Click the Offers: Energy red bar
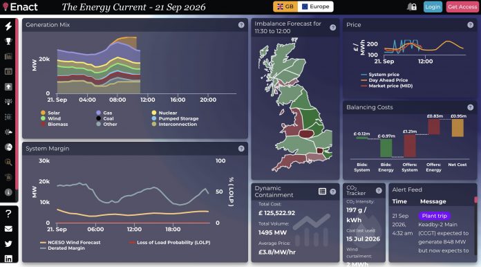The width and height of the screenshot is (481, 267). (x=434, y=127)
